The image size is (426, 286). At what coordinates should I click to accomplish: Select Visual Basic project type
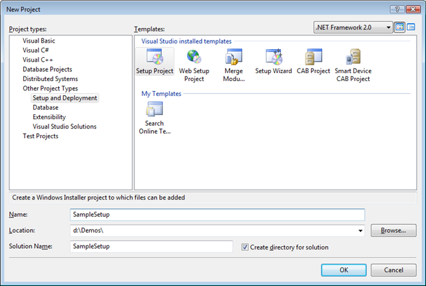pyautogui.click(x=39, y=41)
